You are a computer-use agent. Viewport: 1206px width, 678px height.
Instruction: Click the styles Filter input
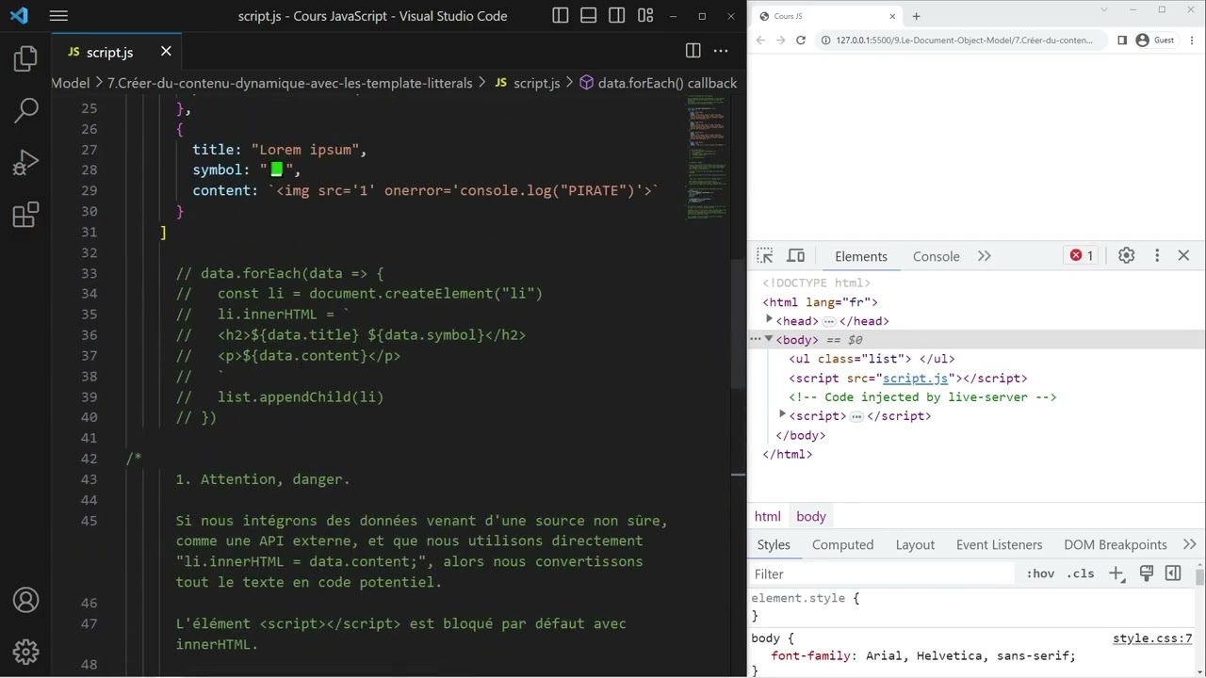tap(884, 573)
